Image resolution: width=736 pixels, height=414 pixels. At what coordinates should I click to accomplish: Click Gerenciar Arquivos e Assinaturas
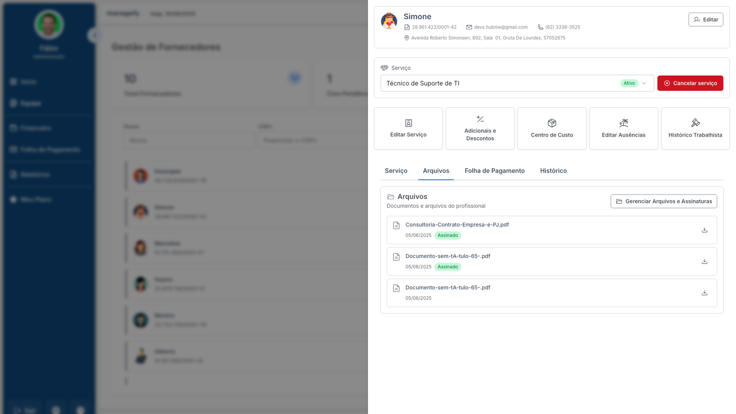pyautogui.click(x=664, y=201)
